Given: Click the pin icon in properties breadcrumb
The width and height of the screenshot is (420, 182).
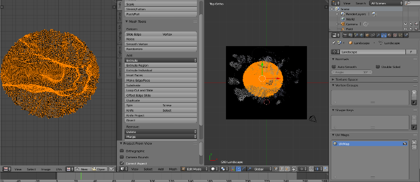Looking at the screenshot, I should 334,43.
